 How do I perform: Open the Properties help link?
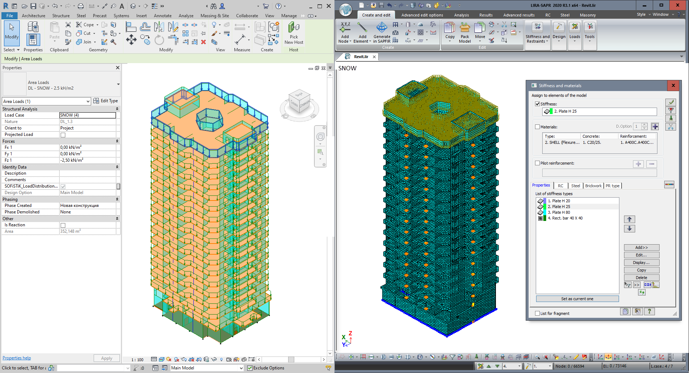(x=17, y=358)
